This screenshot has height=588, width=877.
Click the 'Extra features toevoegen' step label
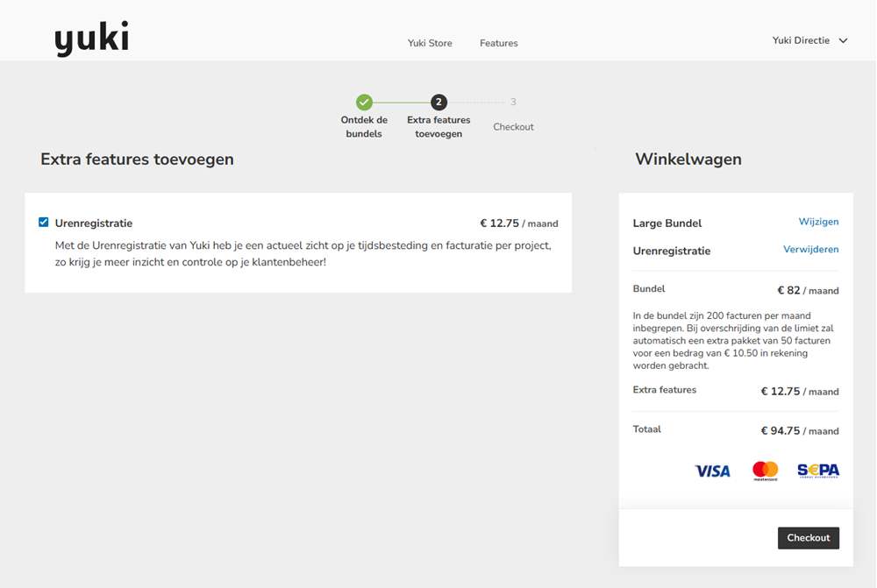click(438, 127)
